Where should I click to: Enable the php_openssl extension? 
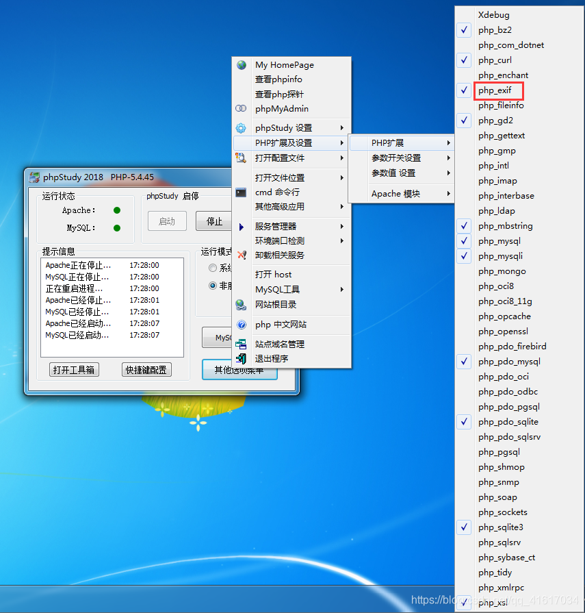[519, 331]
